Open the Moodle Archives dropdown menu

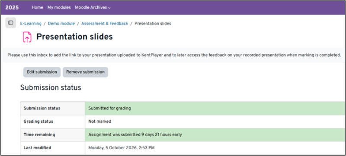point(93,7)
